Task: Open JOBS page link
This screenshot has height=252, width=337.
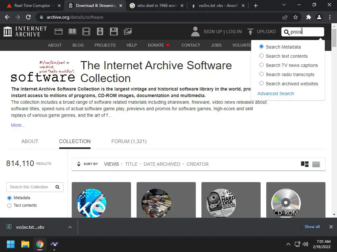Action: 216,45
